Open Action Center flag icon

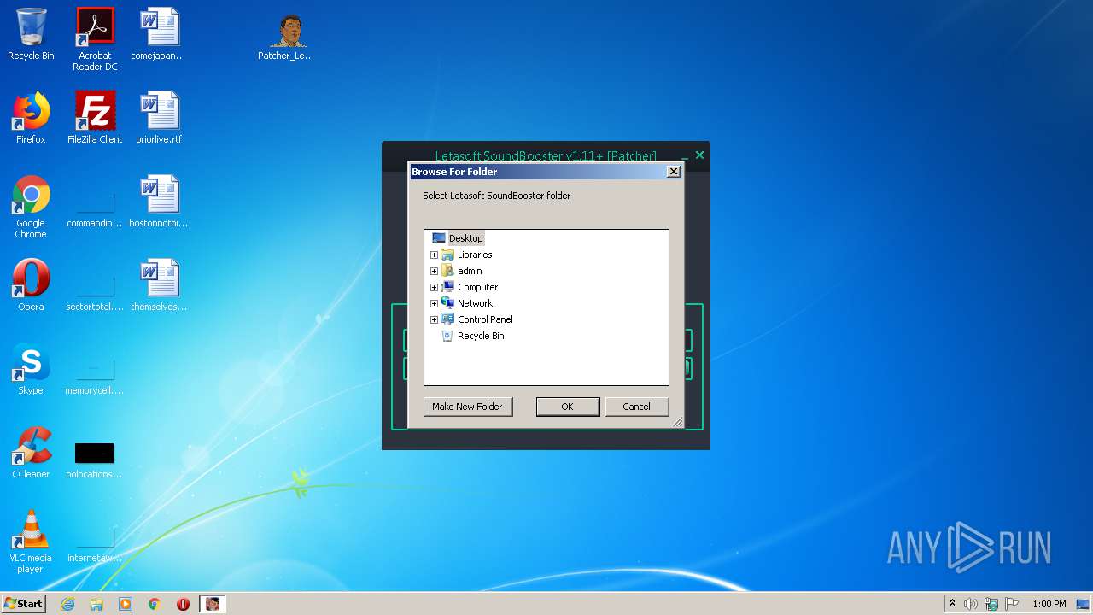point(1012,604)
